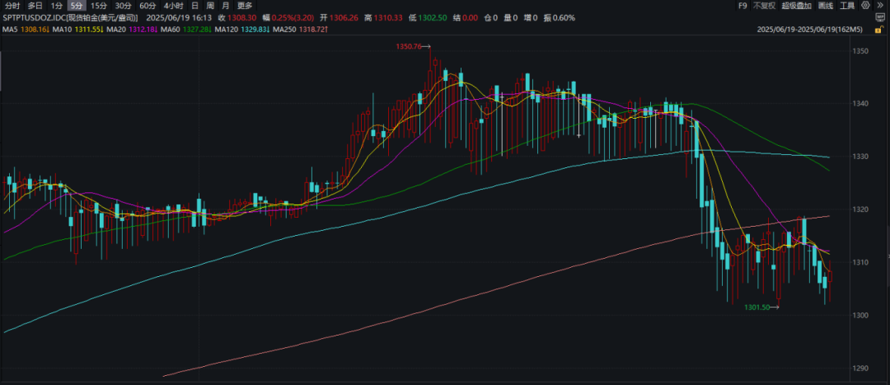Switch to 日 daily candles
Screen dimensions: 890x385
coord(194,6)
